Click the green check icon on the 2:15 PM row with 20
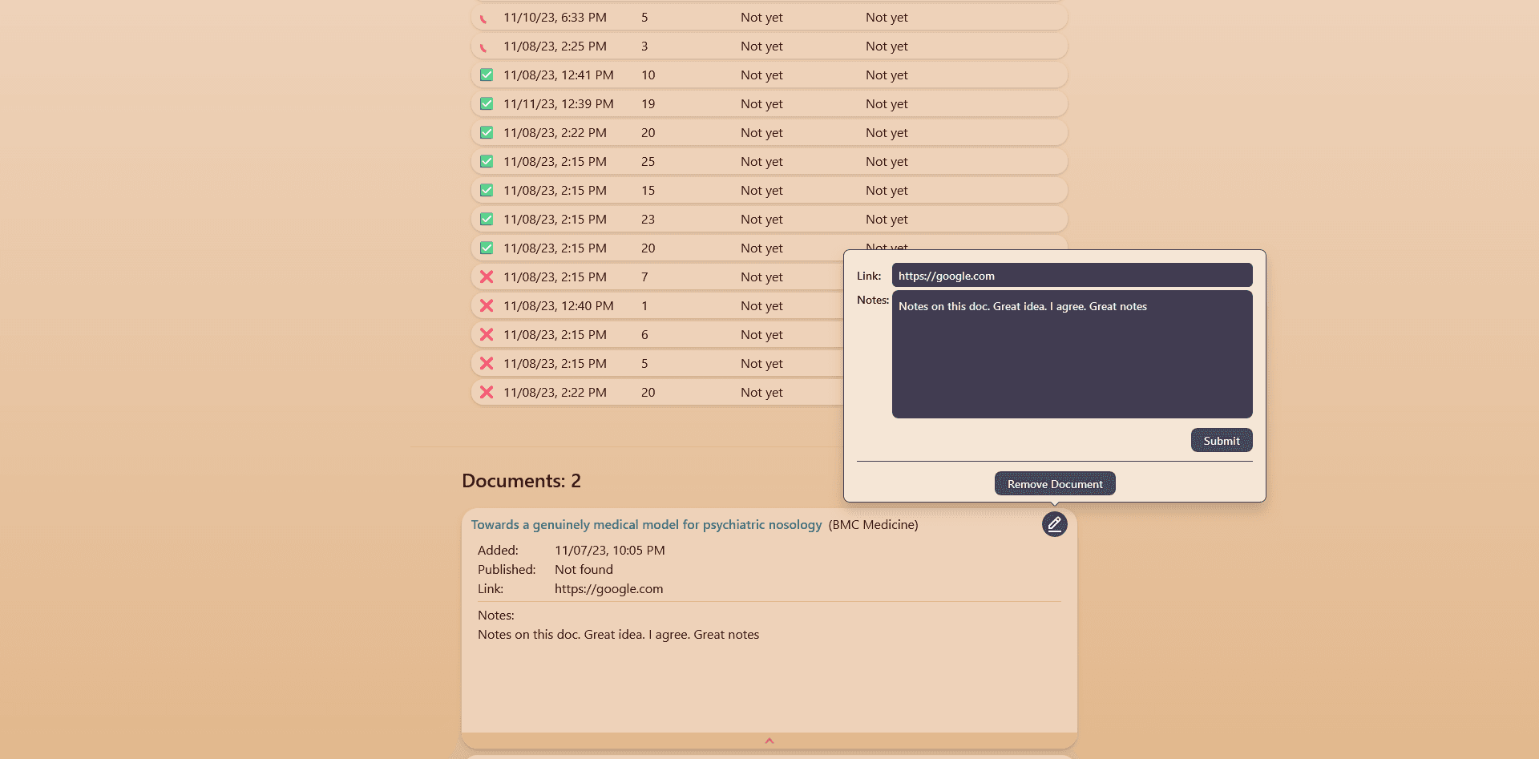Screen dimensions: 1539x759 tap(487, 248)
